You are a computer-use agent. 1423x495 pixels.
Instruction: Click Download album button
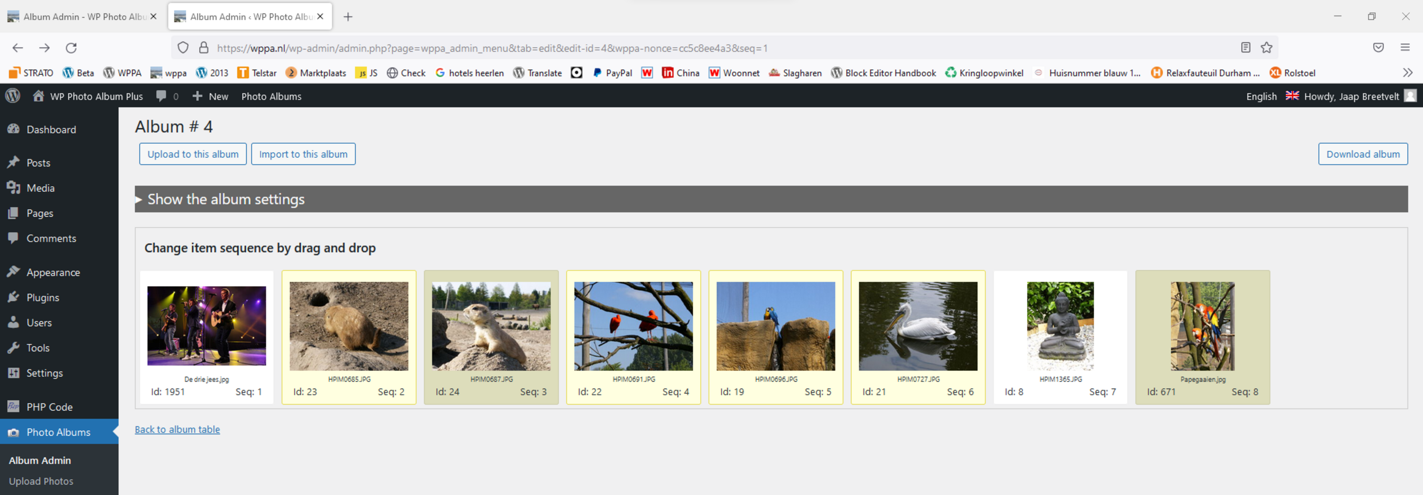tap(1362, 154)
